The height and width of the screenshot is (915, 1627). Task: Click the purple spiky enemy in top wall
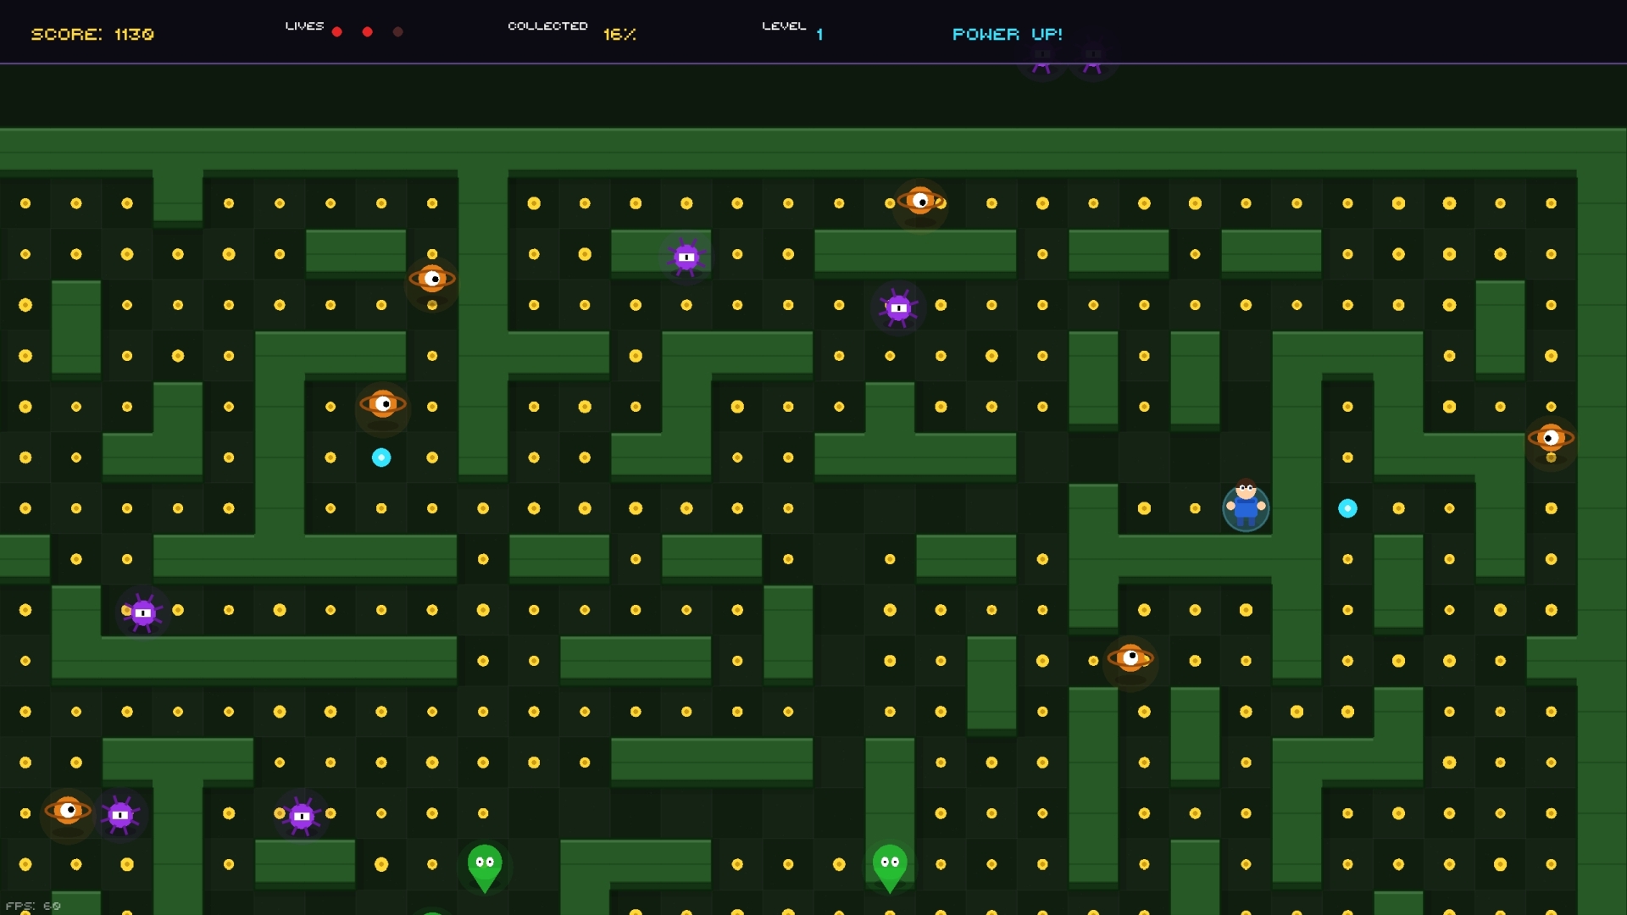click(x=686, y=257)
